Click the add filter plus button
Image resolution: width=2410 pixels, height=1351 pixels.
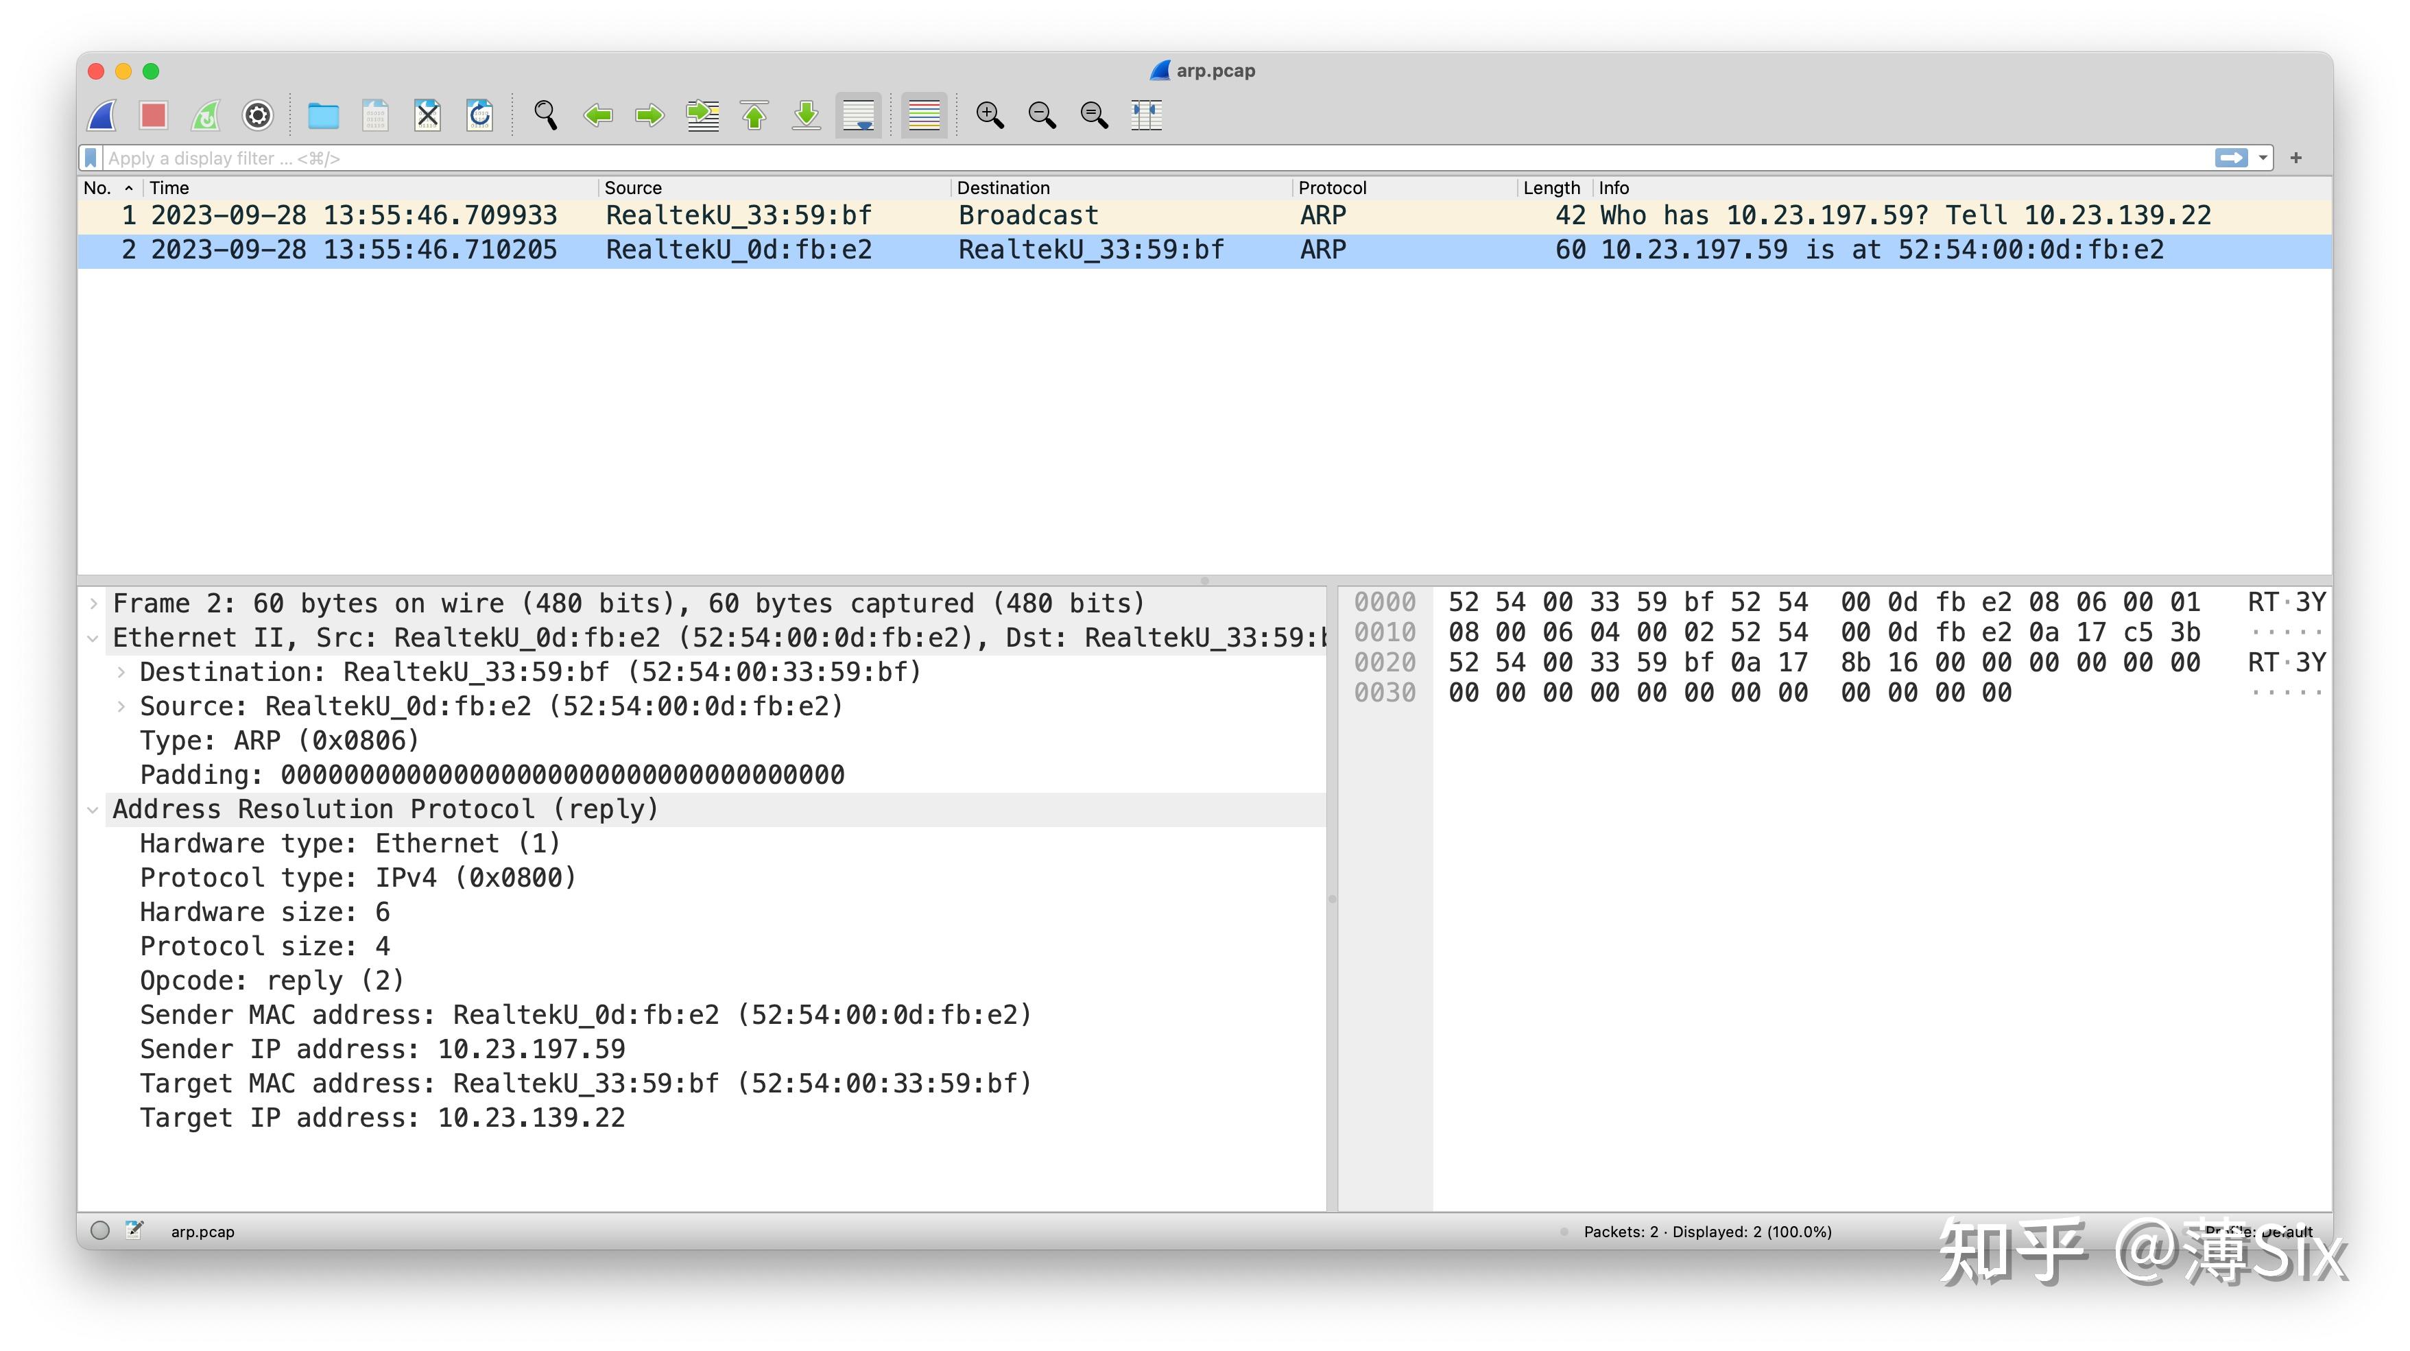point(2296,158)
